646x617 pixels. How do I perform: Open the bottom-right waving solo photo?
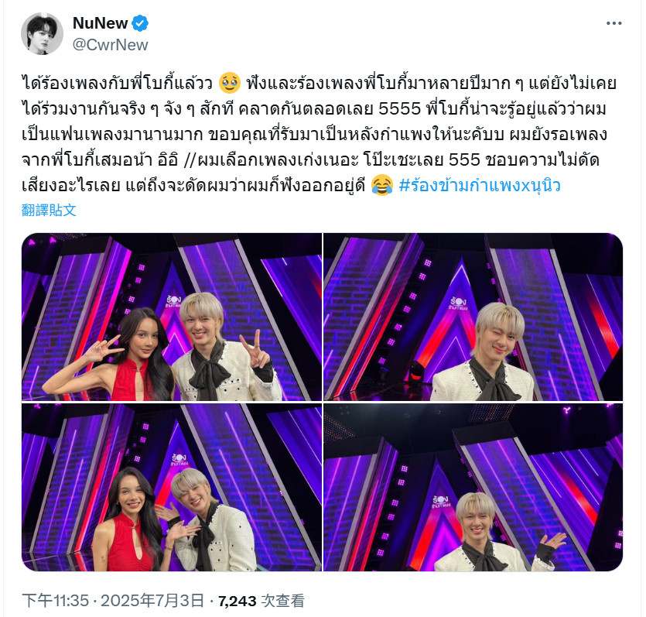473,487
